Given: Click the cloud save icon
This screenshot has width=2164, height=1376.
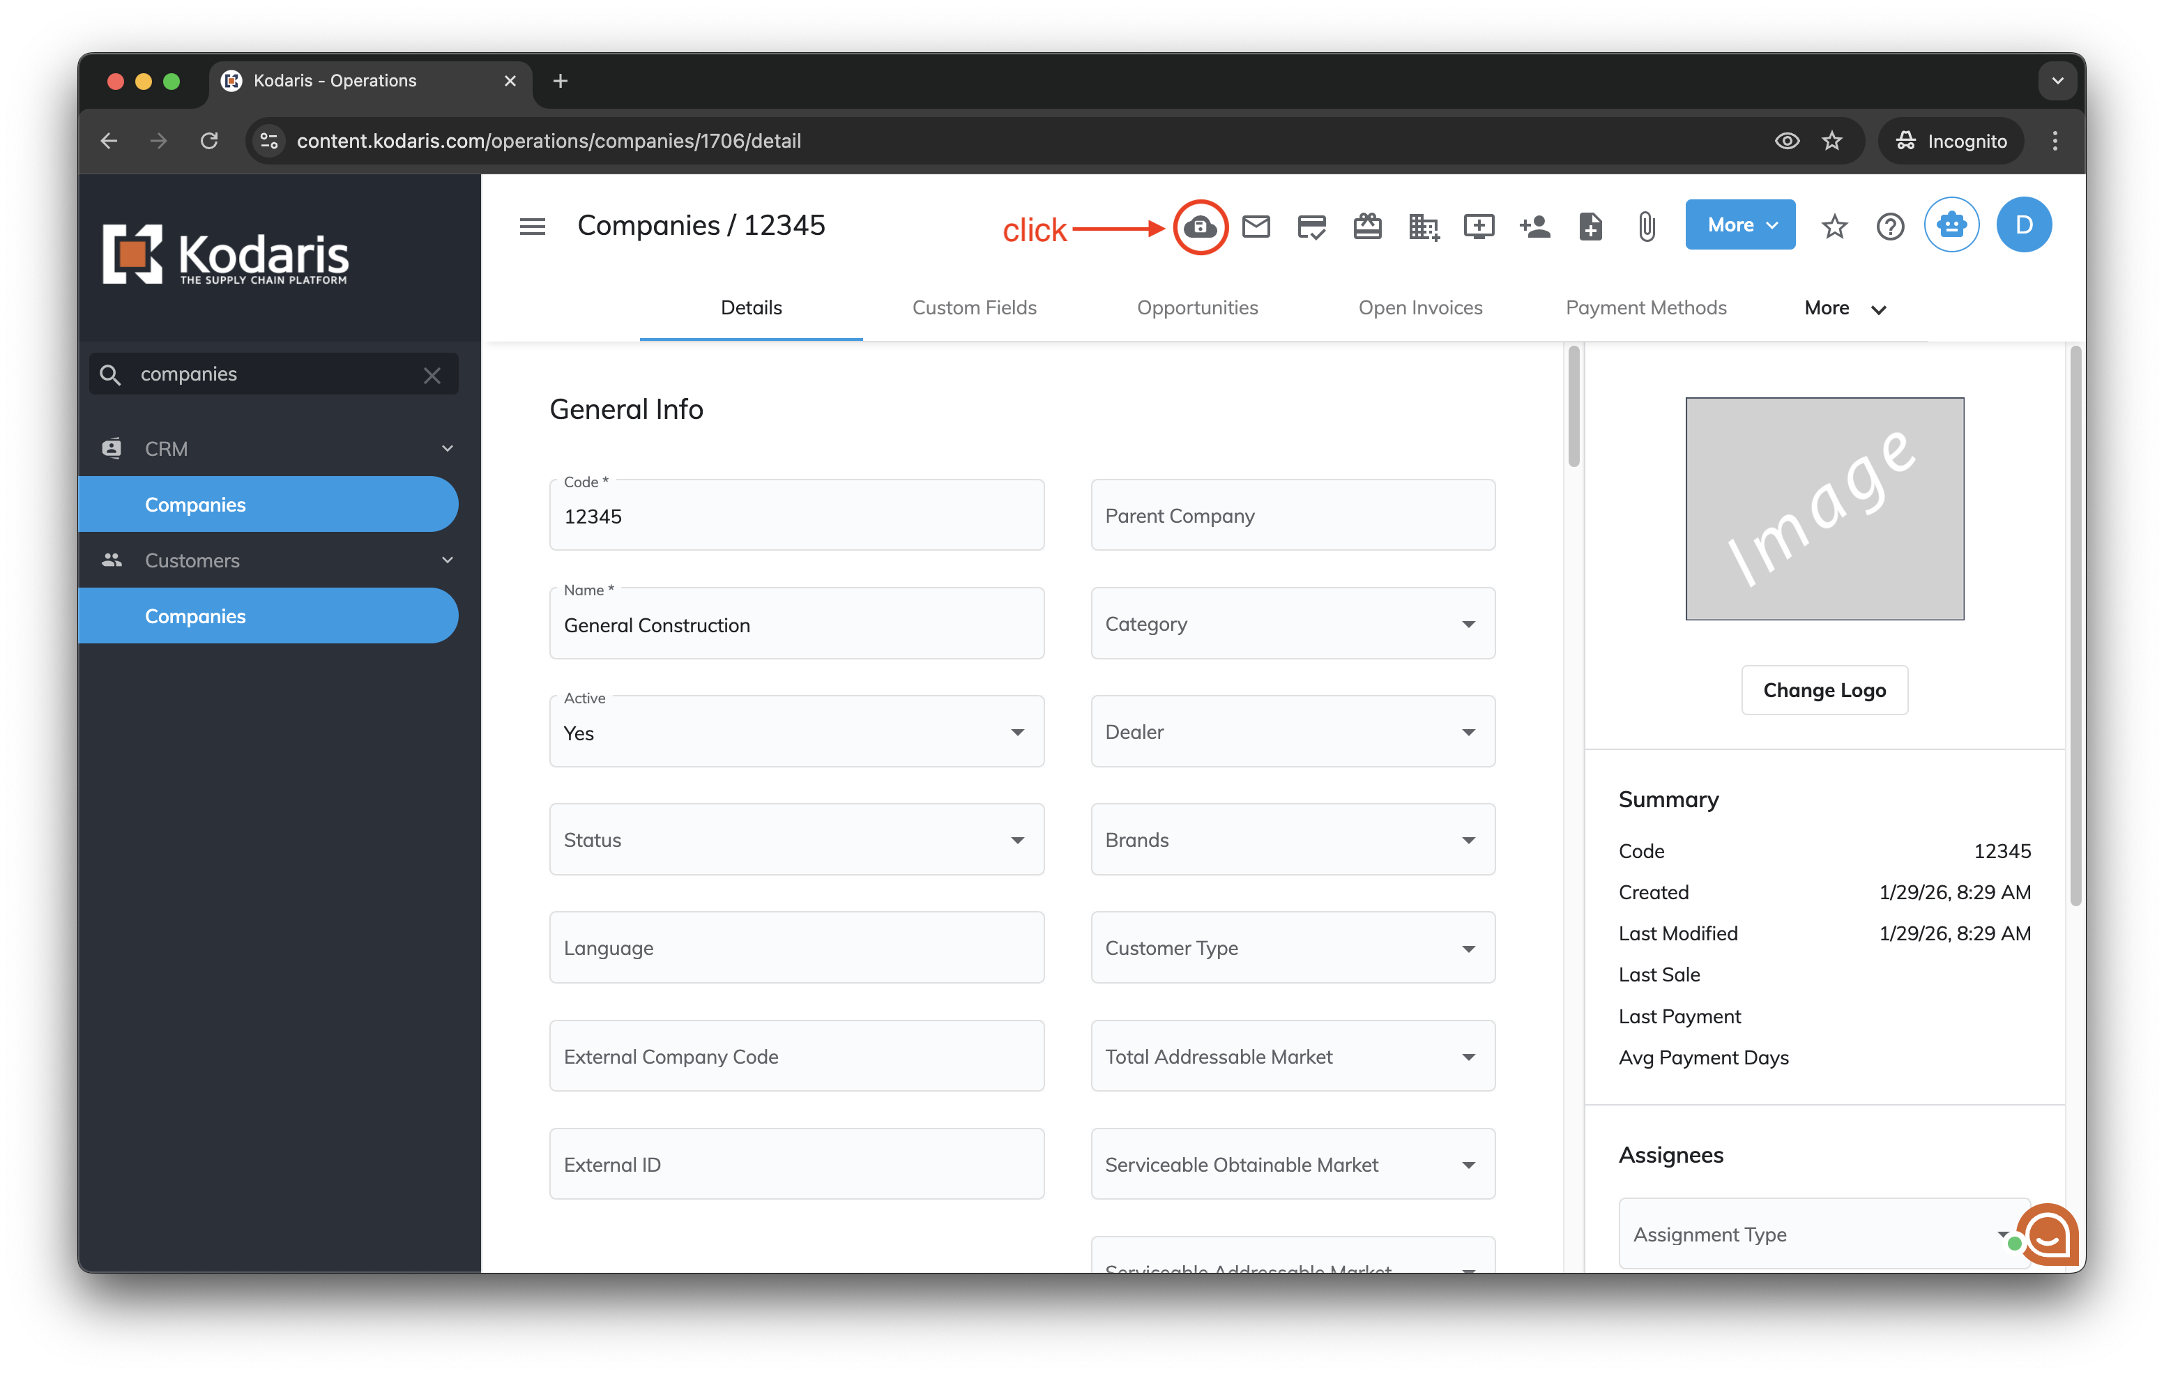Looking at the screenshot, I should point(1200,227).
